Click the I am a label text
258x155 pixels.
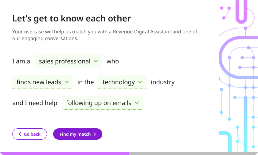21,61
